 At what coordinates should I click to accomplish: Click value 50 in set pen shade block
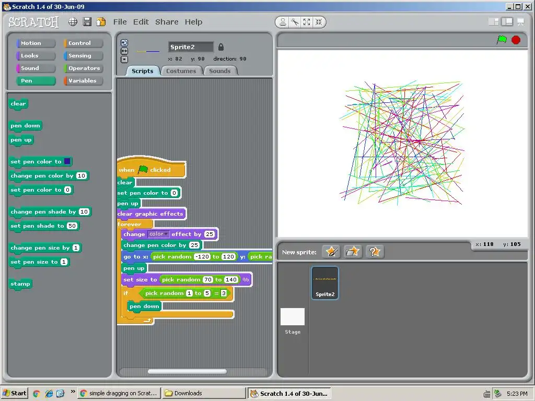72,226
